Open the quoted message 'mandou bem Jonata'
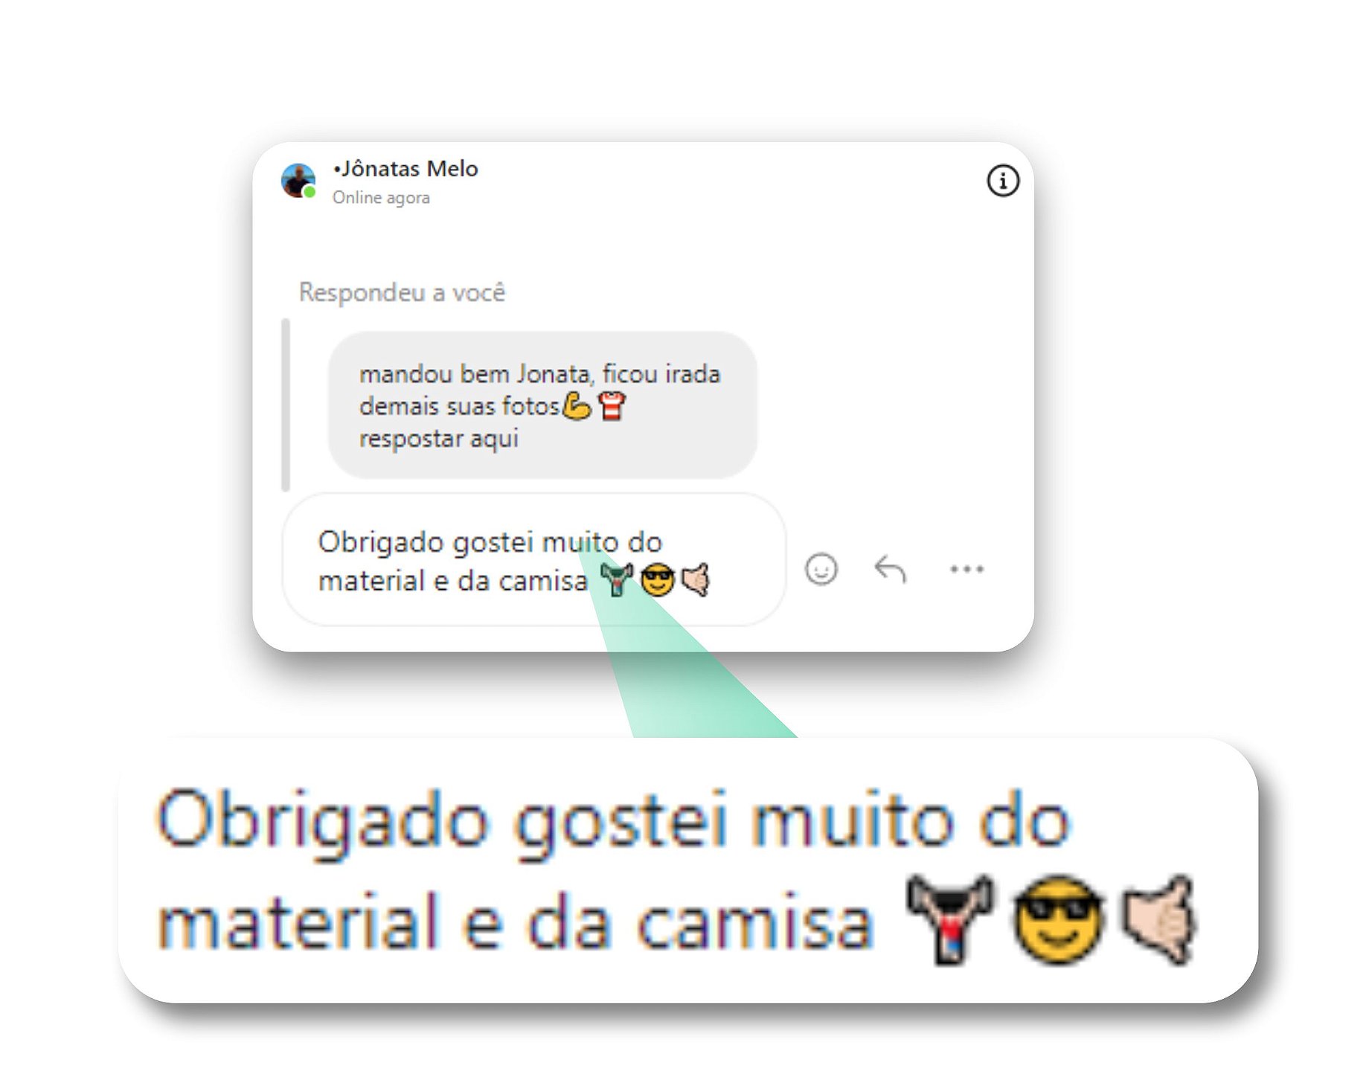 point(542,405)
